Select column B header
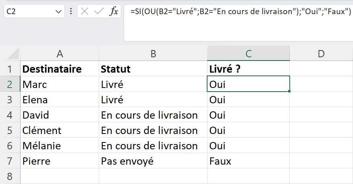353x184 pixels. (x=153, y=54)
